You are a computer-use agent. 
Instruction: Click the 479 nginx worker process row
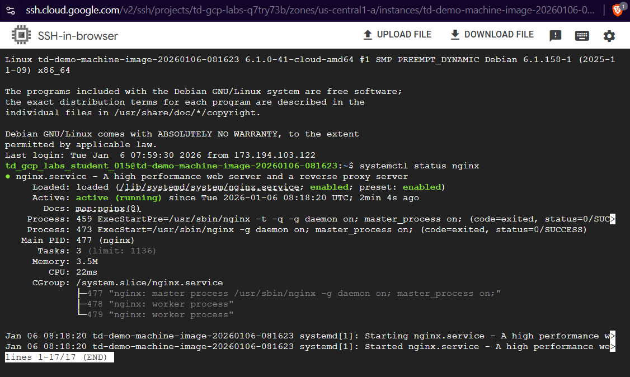tap(156, 315)
